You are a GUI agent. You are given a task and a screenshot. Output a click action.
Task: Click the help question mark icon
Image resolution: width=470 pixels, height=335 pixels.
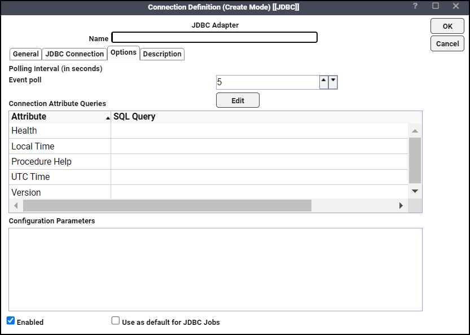coord(415,6)
